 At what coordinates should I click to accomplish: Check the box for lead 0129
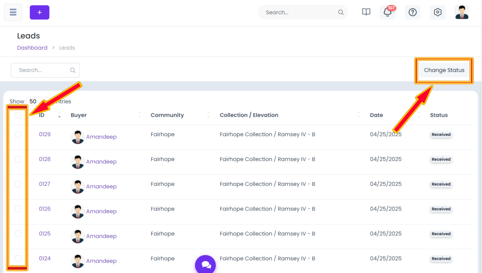point(18,134)
